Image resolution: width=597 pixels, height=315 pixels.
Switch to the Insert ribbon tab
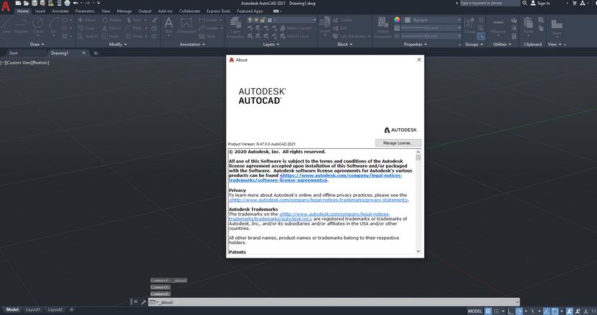coord(40,11)
